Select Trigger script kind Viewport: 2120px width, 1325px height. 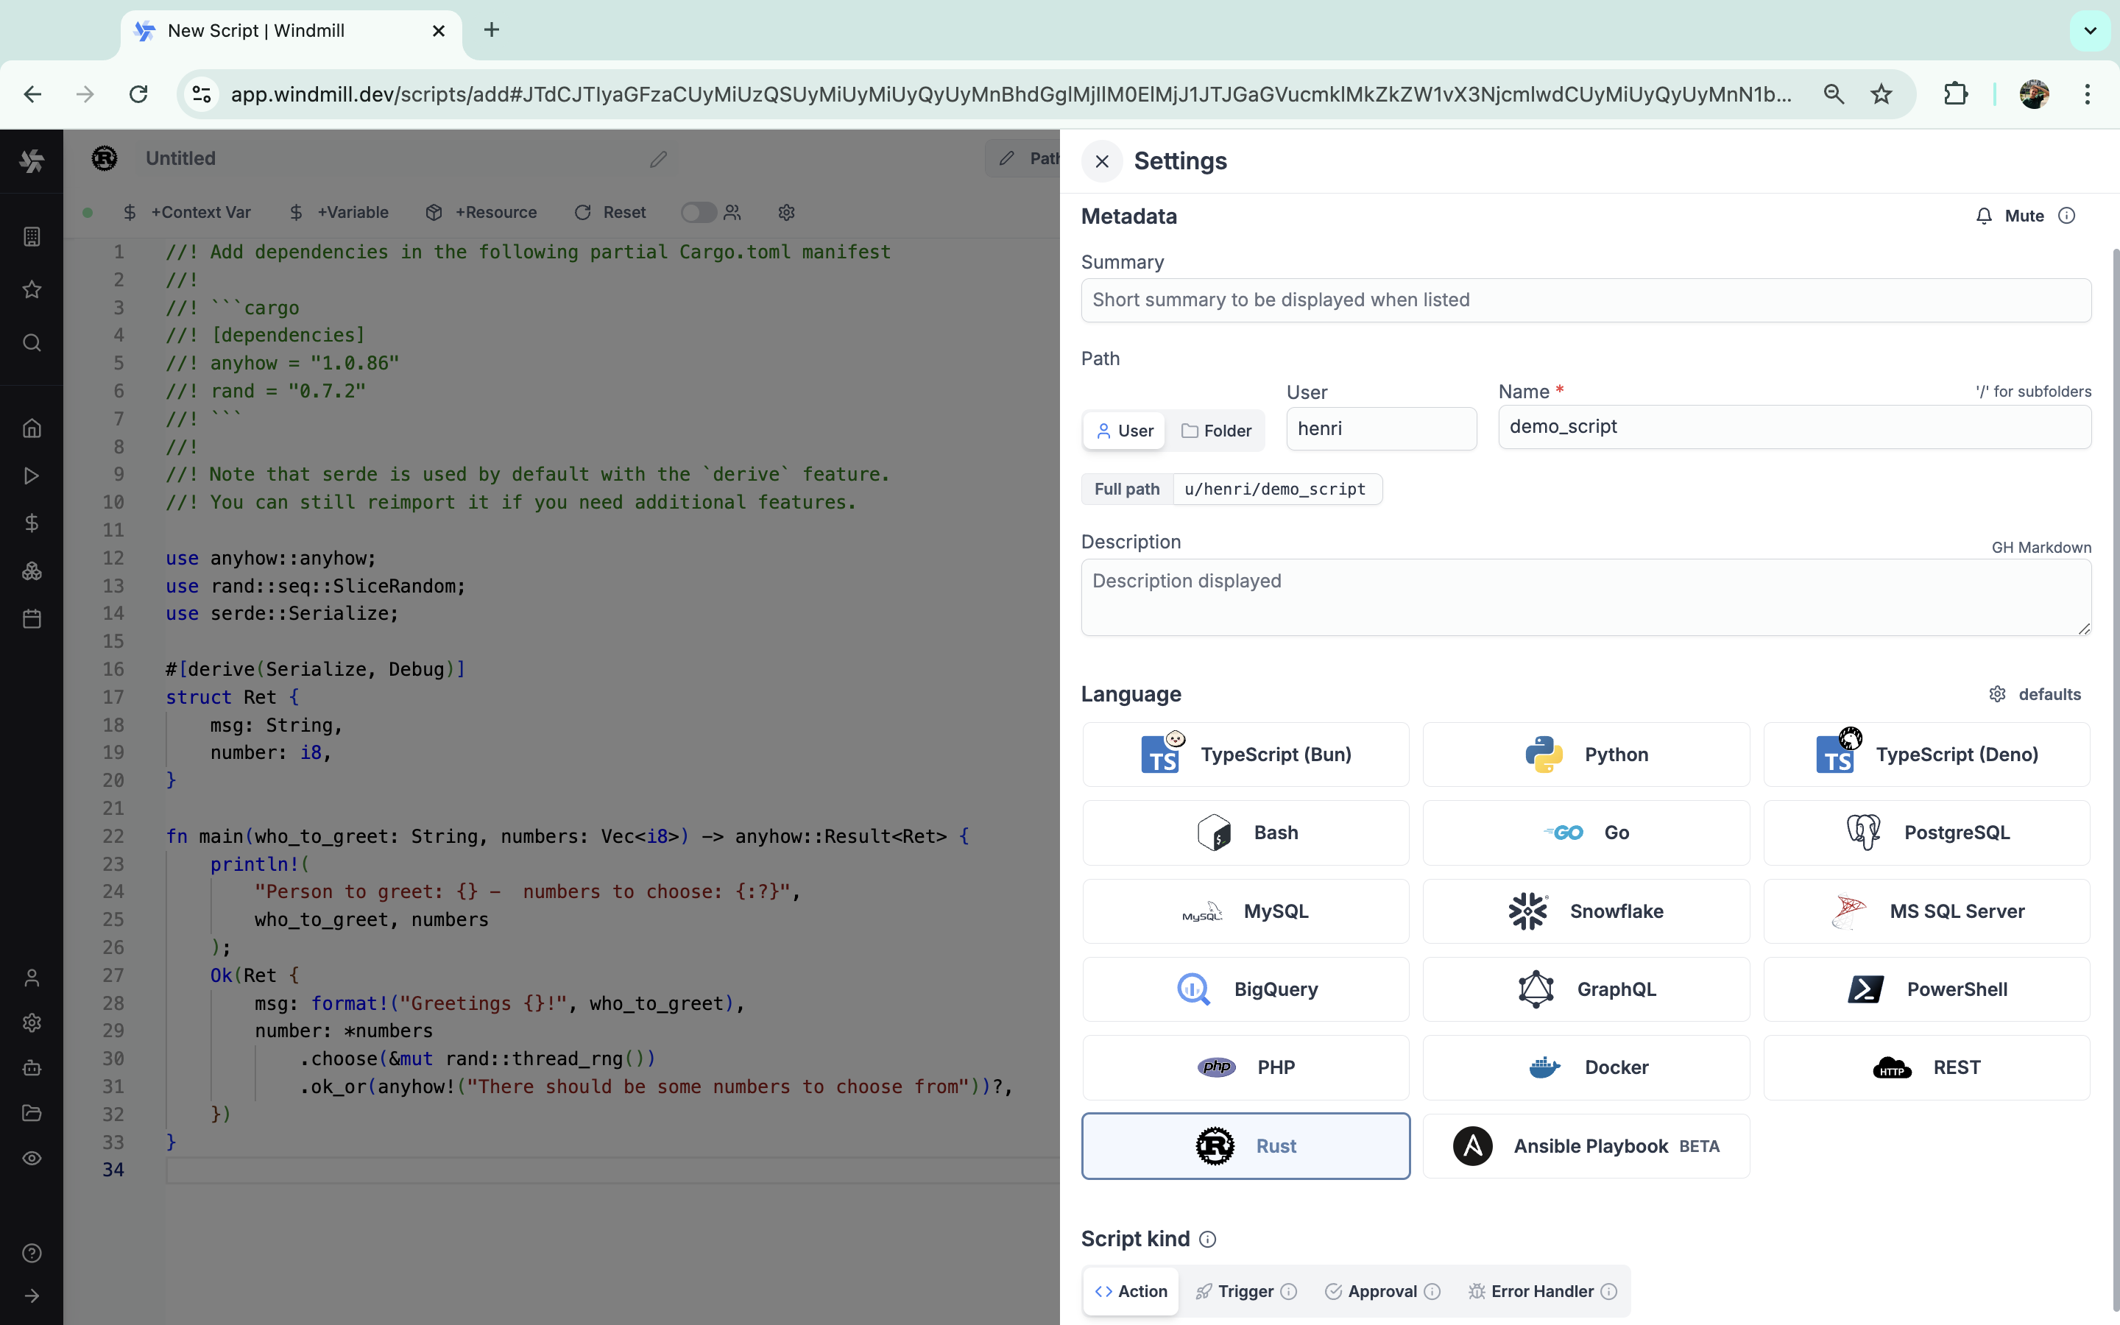tap(1245, 1291)
